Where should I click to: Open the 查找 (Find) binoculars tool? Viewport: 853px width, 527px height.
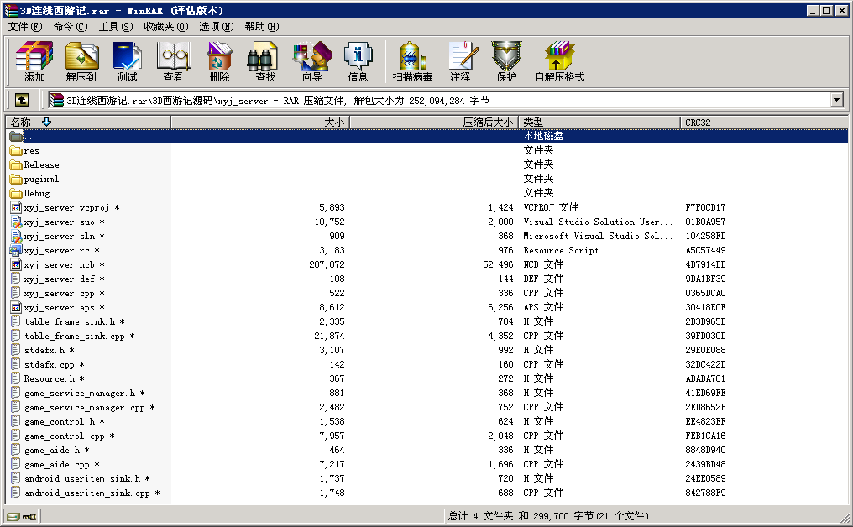tap(265, 61)
